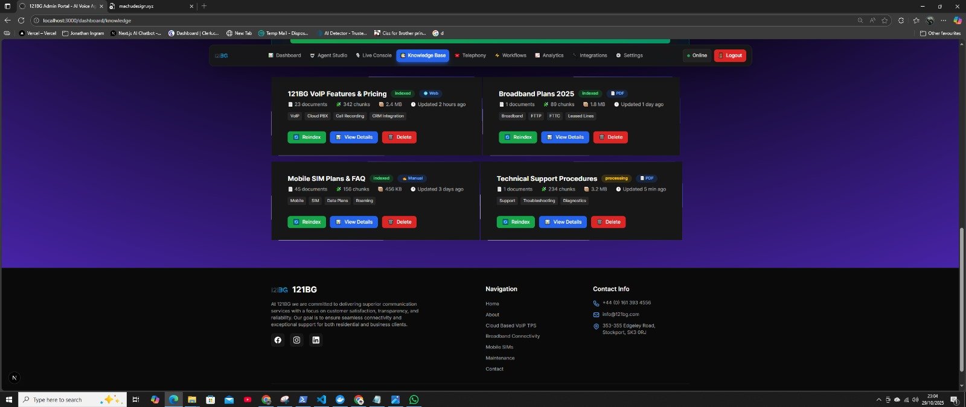Viewport: 966px width, 407px height.
Task: Click the red Logout button
Action: [730, 55]
